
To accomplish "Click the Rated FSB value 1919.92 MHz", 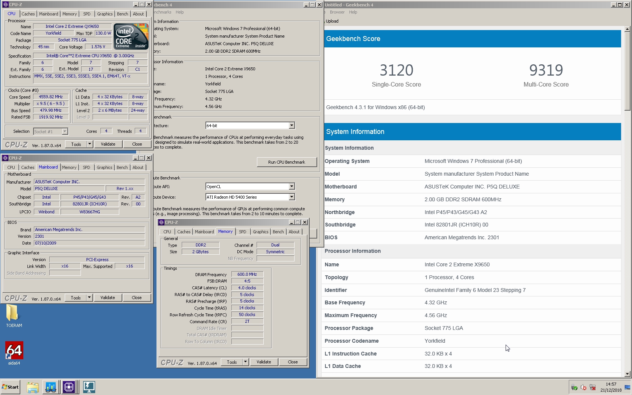I will pos(51,117).
